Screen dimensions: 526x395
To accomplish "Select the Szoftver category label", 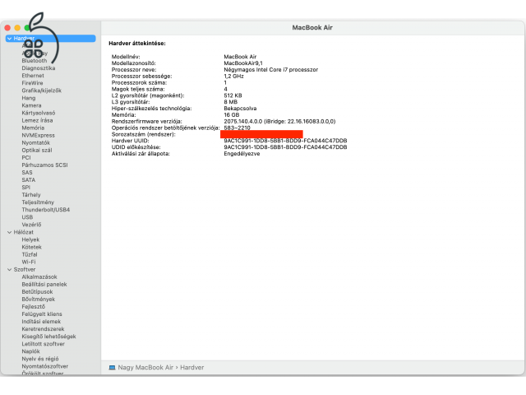I will (x=25, y=269).
